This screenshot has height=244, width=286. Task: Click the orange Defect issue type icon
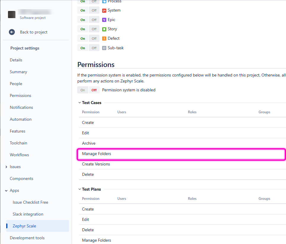104,39
